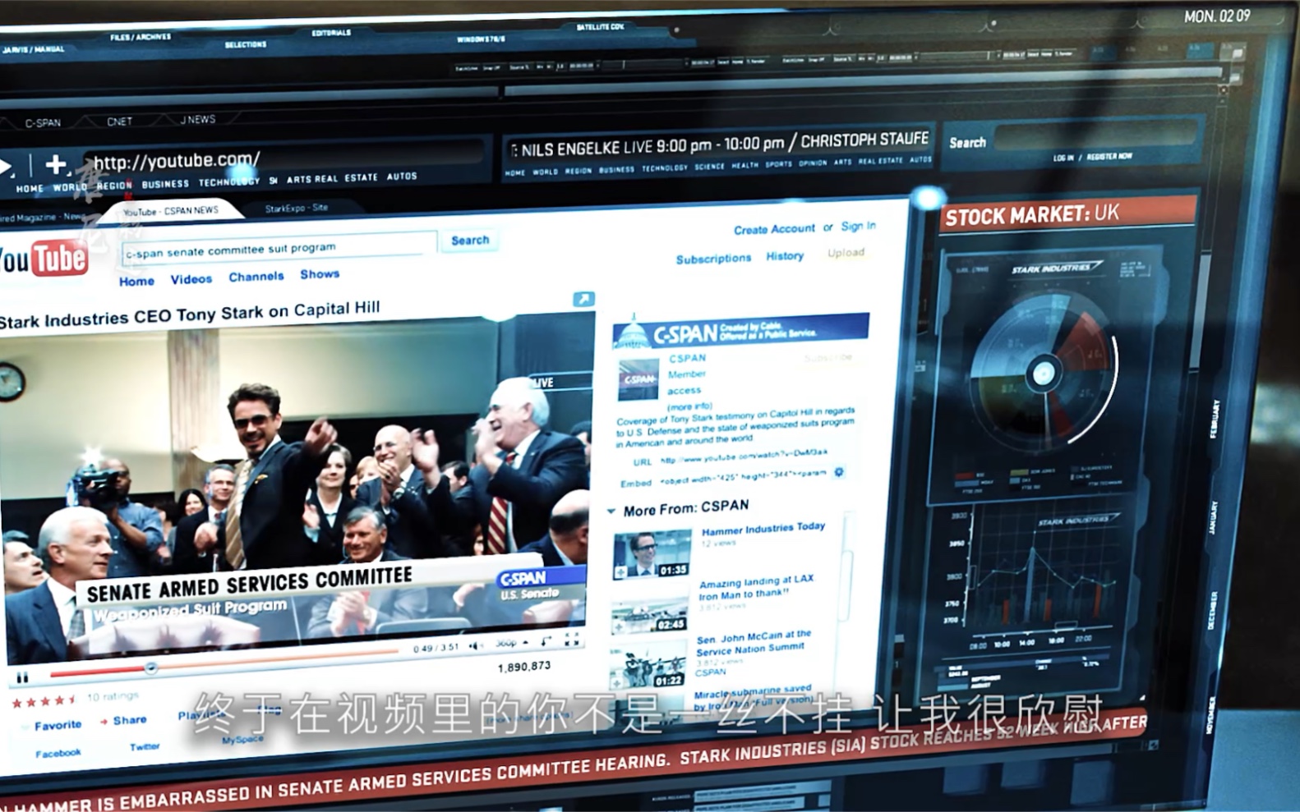Switch to the YouTube - CSPAN NEWS tab
Screen dimensions: 1300x812
point(171,211)
